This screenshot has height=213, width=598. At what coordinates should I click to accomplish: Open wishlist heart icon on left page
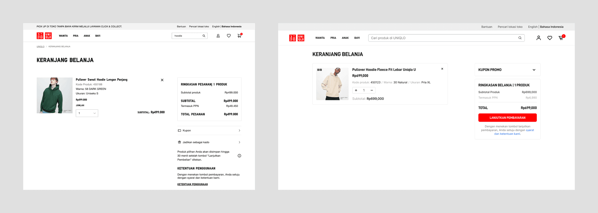[229, 36]
